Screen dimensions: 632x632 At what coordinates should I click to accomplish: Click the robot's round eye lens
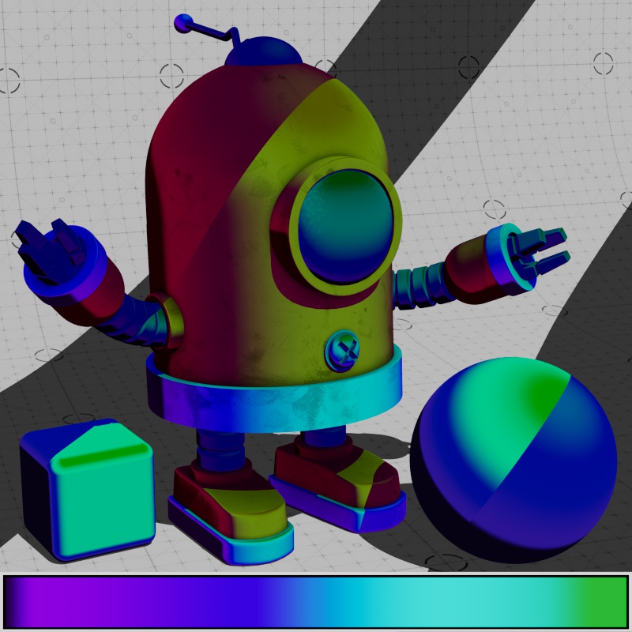pos(346,228)
